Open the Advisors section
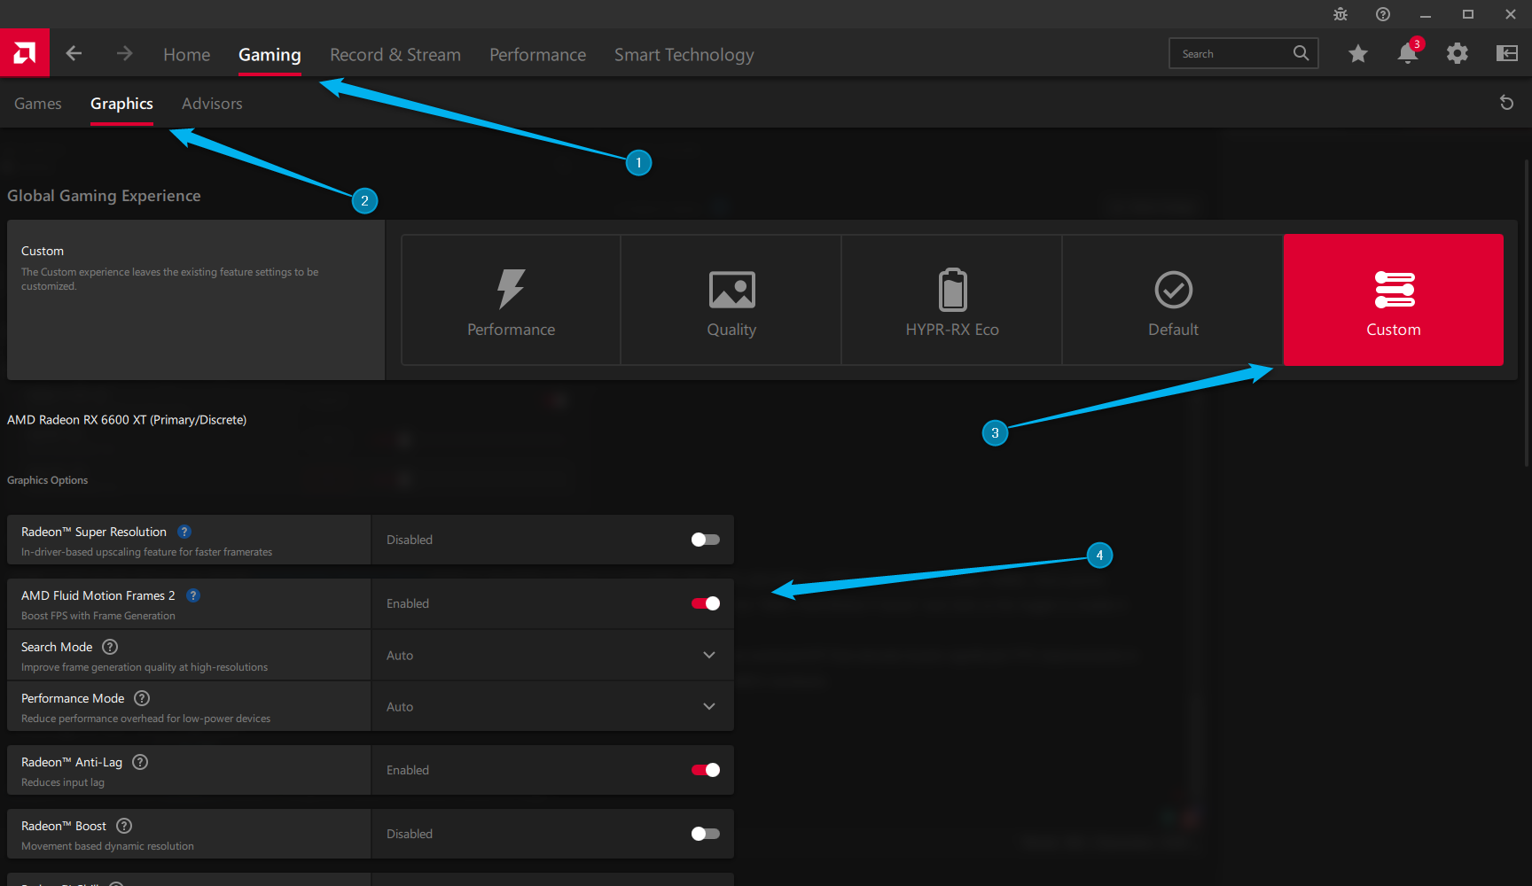Screen dimensions: 1532x886 point(212,103)
